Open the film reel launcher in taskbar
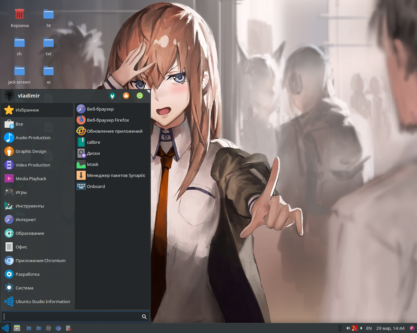The height and width of the screenshot is (333, 417). pyautogui.click(x=49, y=328)
